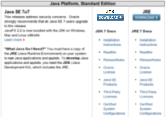Open JDK ReleaseNotes link
Viewport: 166px width, 117px height.
[x=114, y=60]
